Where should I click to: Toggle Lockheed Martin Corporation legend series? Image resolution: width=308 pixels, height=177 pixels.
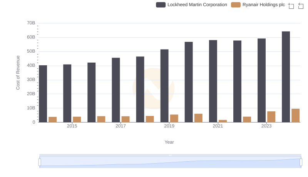(x=191, y=5)
